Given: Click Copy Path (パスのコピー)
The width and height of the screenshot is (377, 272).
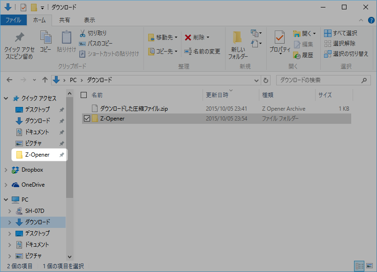Looking at the screenshot, I should tap(96, 44).
